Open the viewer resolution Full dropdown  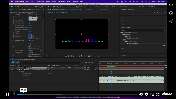pyautogui.click(x=59, y=56)
